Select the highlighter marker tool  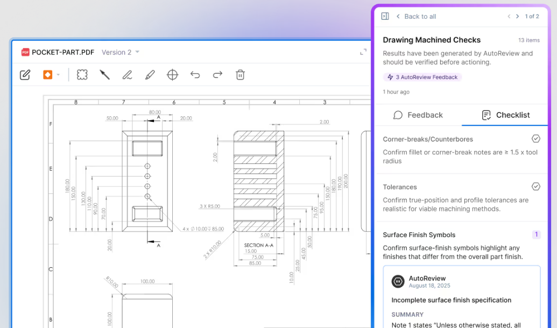pyautogui.click(x=150, y=75)
